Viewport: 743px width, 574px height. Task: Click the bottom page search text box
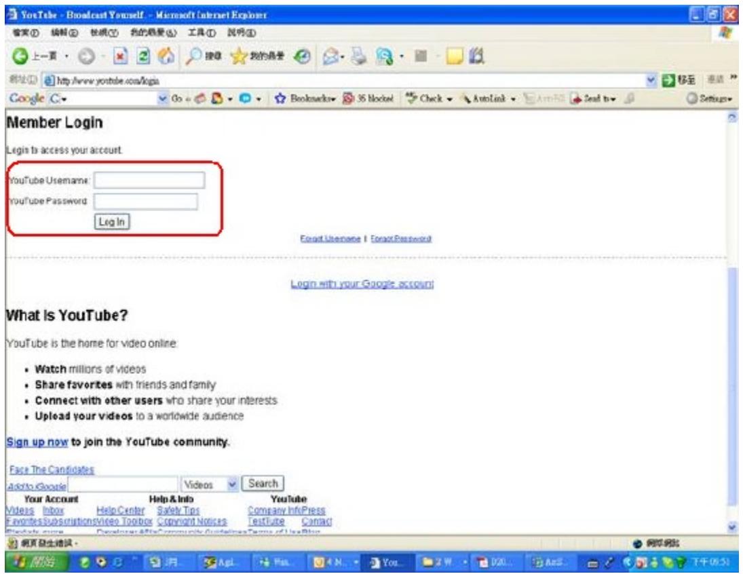coord(123,484)
